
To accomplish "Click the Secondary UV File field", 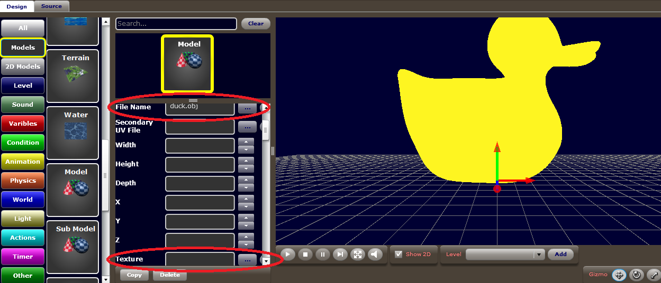I will coord(200,127).
